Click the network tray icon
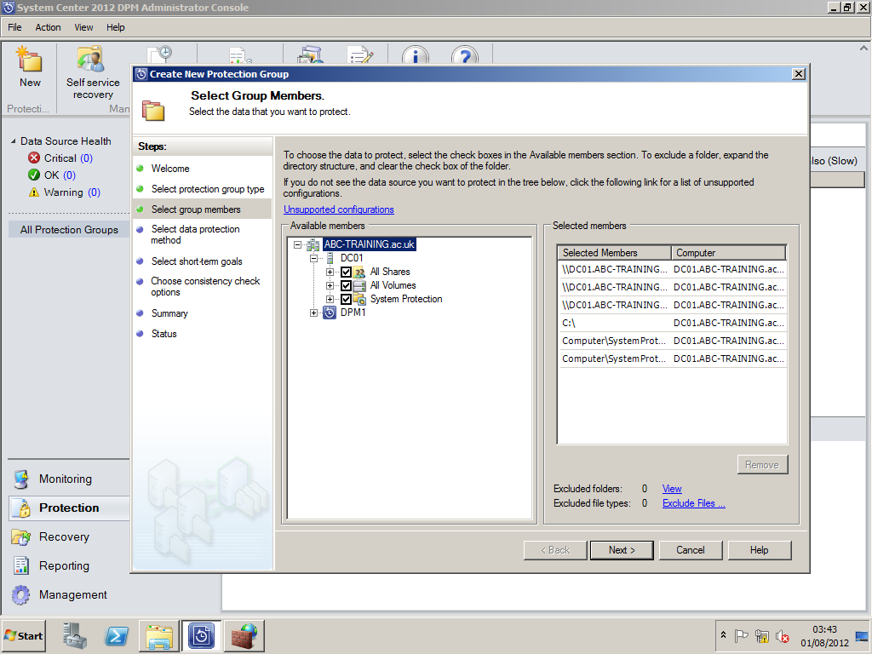872x654 pixels. coord(762,636)
